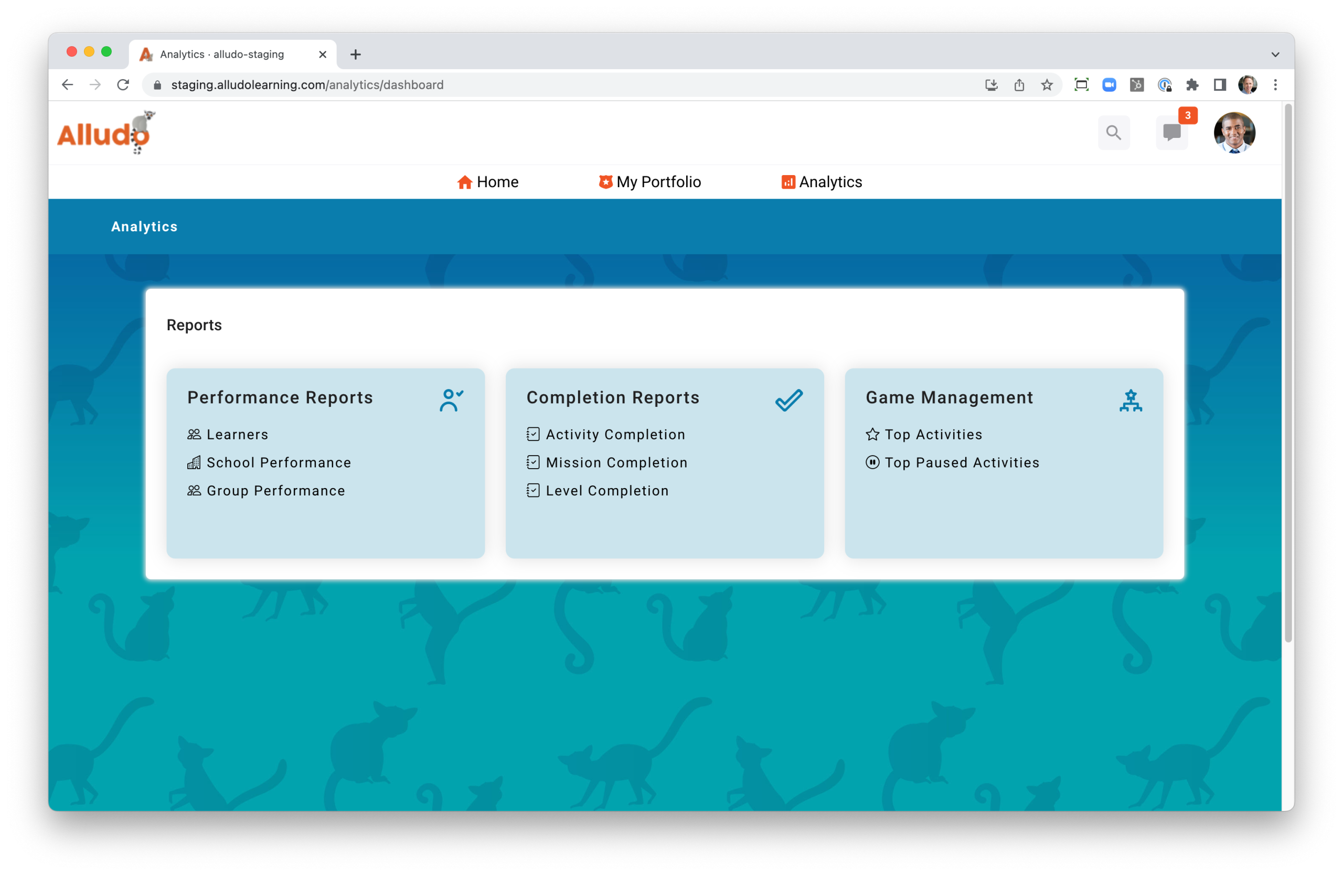Go to the Home menu item

487,181
